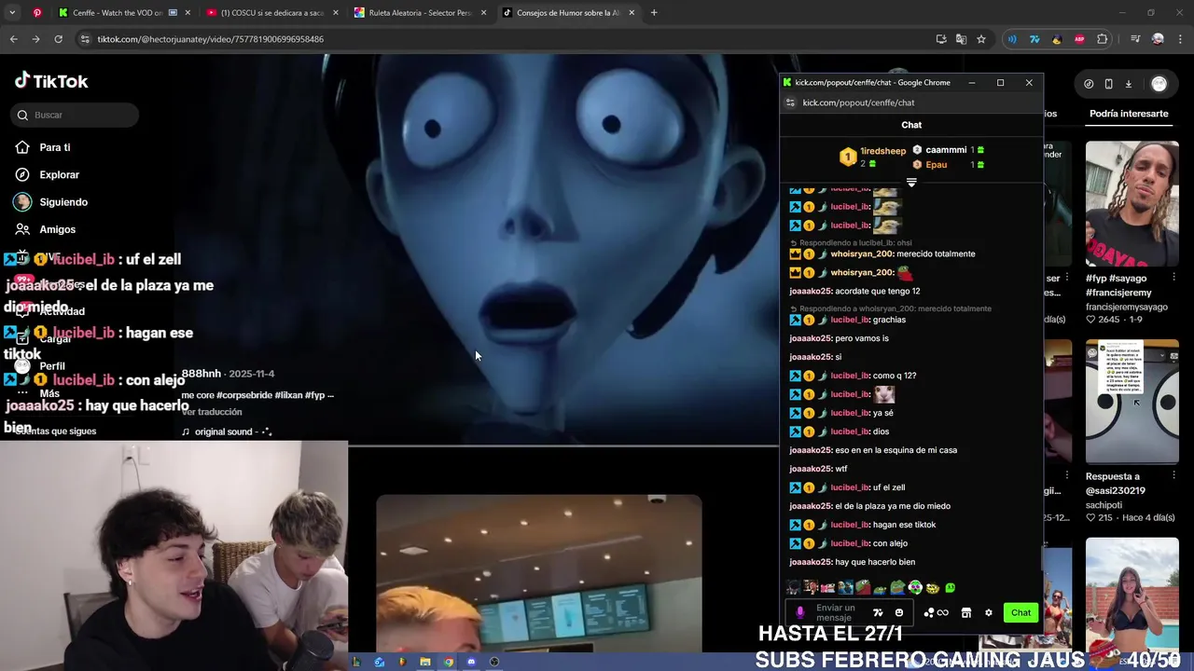
Task: Click the 888hnh author name
Action: [201, 374]
